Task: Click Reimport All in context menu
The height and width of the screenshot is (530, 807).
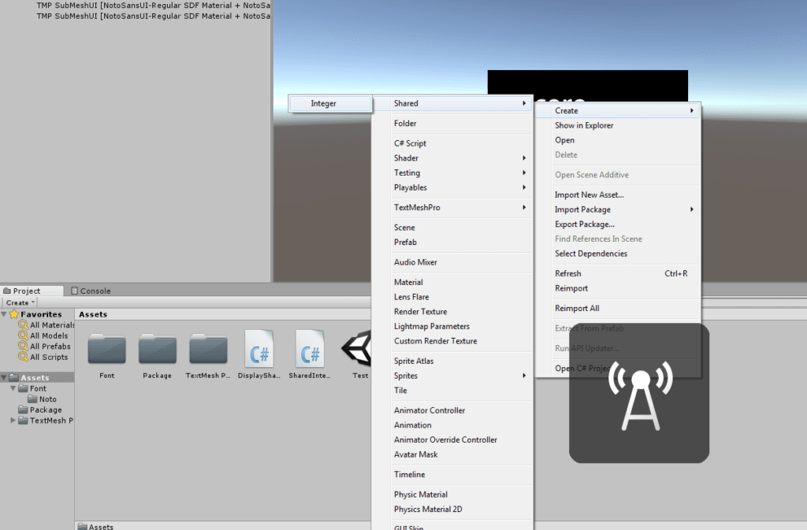Action: click(576, 308)
